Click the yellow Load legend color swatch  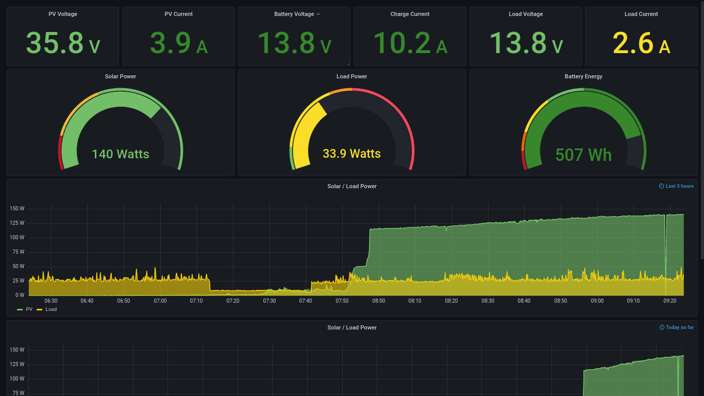[x=40, y=309]
